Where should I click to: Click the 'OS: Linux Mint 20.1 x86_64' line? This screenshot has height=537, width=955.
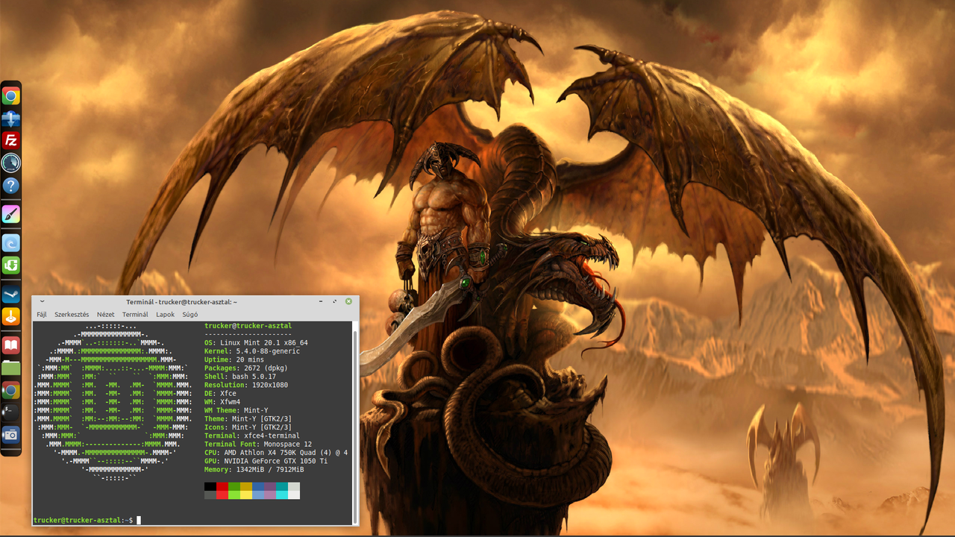(256, 343)
